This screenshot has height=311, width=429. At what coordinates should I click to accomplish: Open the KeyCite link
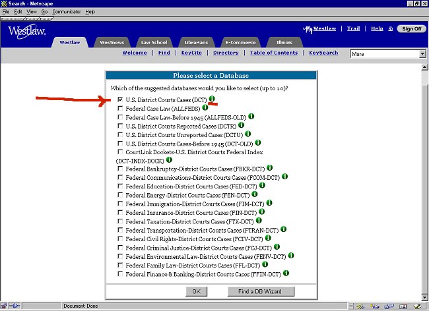[191, 53]
